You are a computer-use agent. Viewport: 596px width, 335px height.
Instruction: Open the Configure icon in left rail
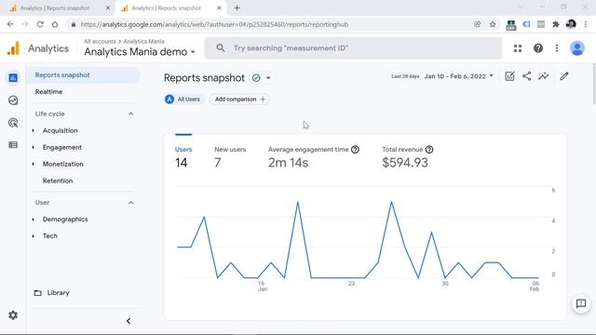pyautogui.click(x=13, y=145)
